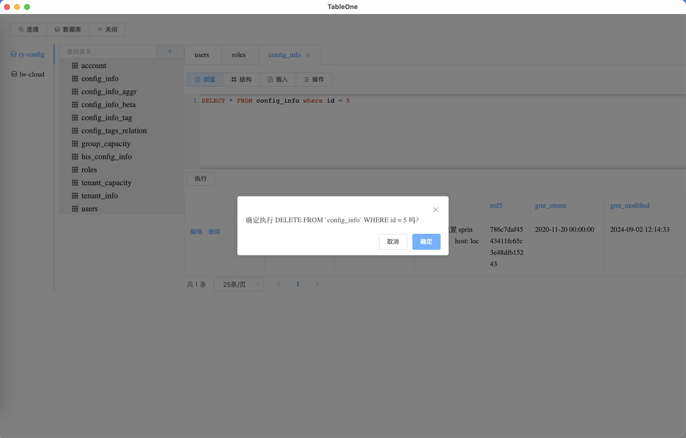Select tenant_capacity in the table list

click(x=106, y=183)
